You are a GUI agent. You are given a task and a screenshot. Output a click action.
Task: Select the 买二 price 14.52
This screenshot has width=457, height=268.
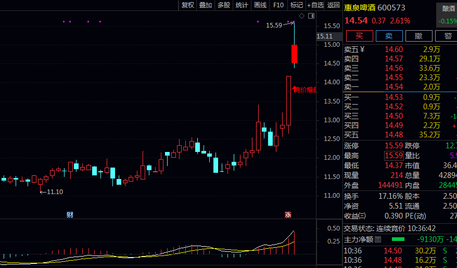pyautogui.click(x=393, y=107)
